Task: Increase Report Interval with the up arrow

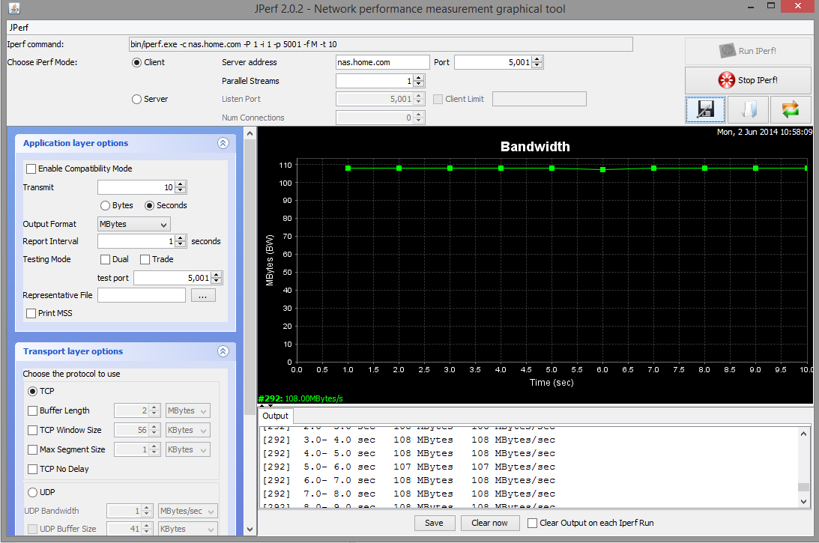Action: click(180, 238)
